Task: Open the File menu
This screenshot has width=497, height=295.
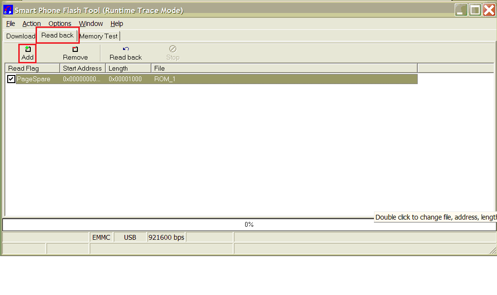Action: (11, 24)
